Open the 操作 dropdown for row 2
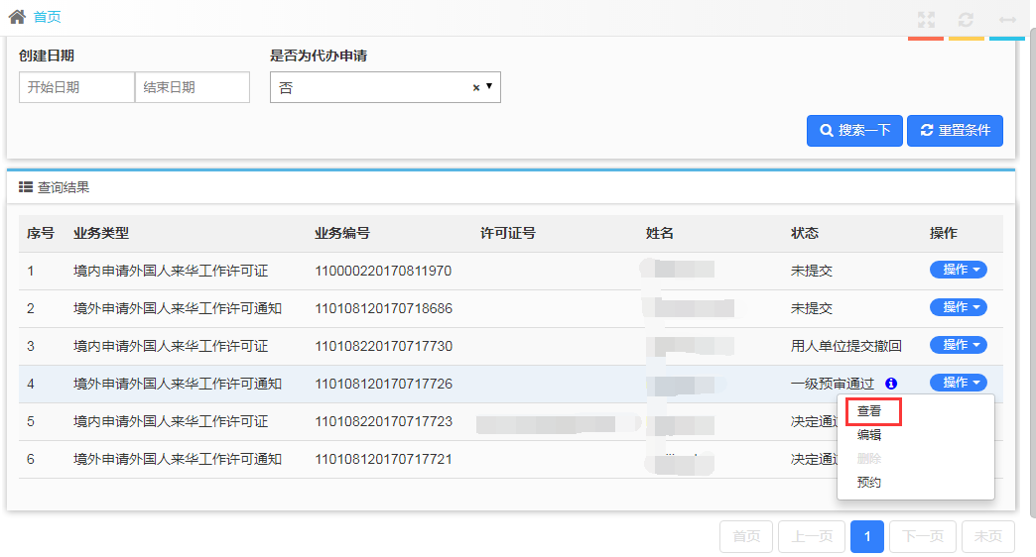The image size is (1036, 557). tap(958, 307)
